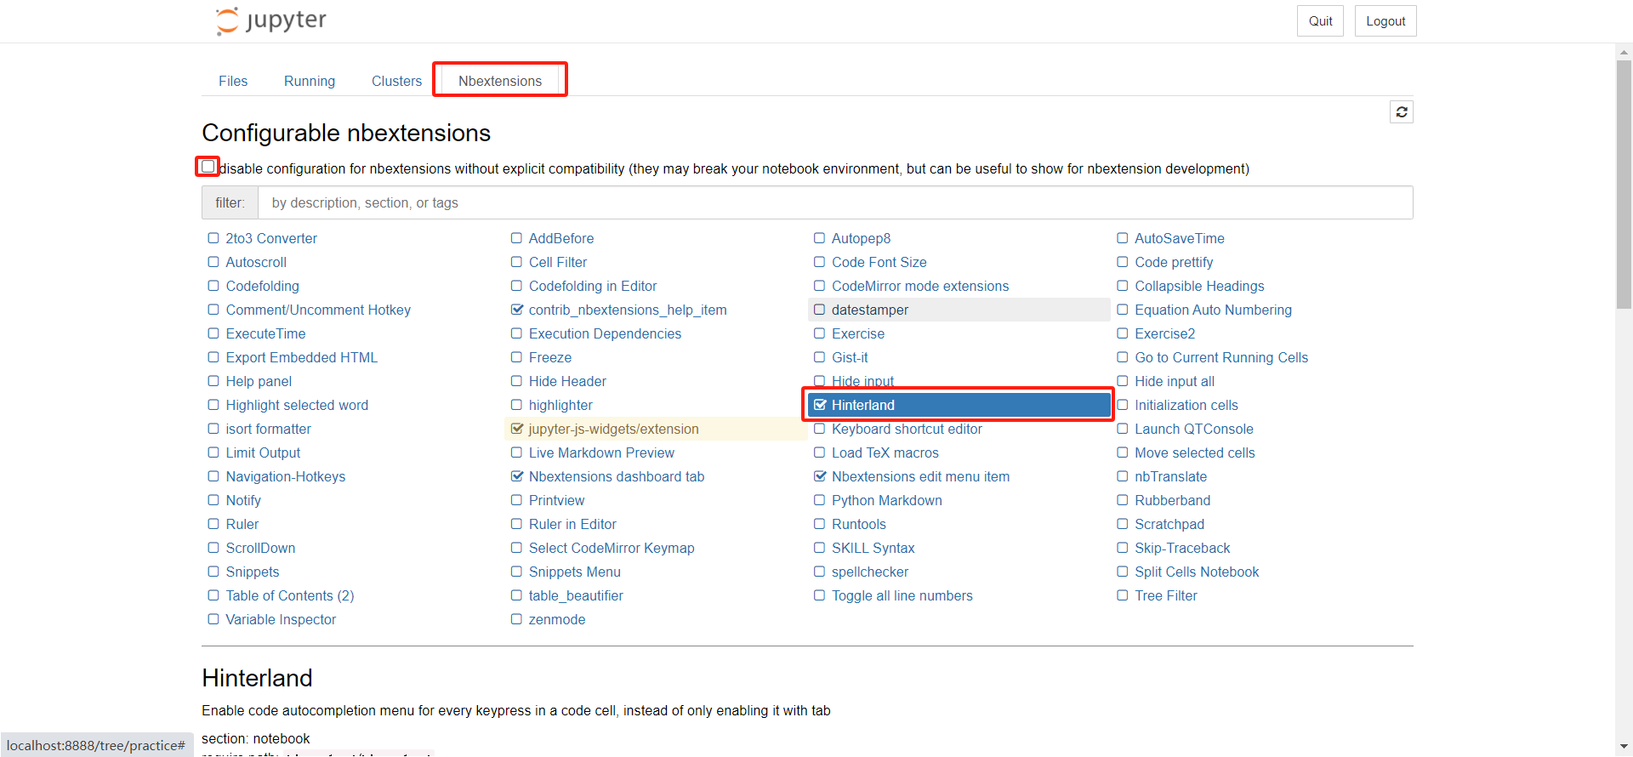Open the Export Embedded HTML extension
Viewport: 1633px width, 757px height.
[x=302, y=357]
